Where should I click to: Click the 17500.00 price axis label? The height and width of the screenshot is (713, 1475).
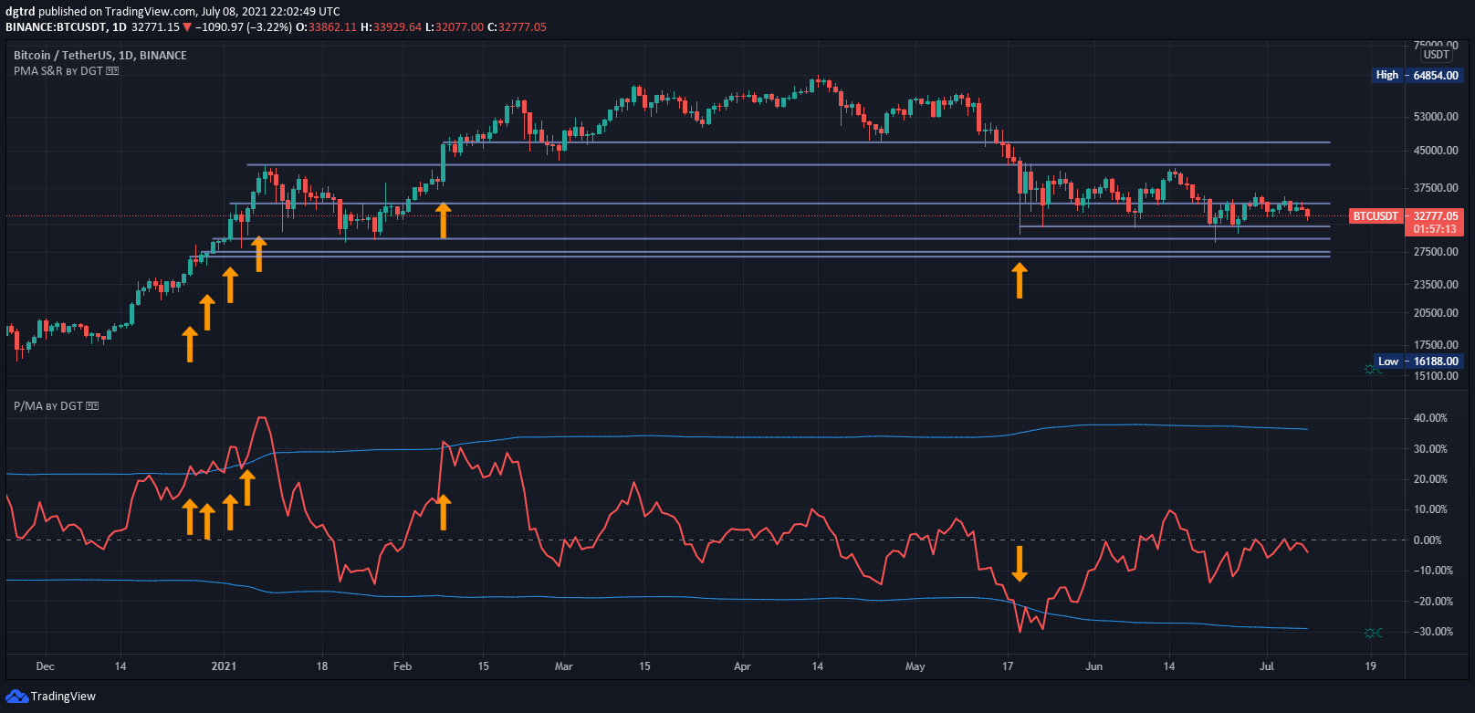click(1436, 345)
